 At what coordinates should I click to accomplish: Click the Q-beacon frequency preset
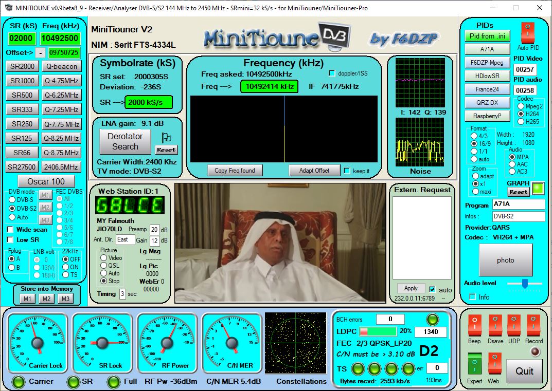61,66
